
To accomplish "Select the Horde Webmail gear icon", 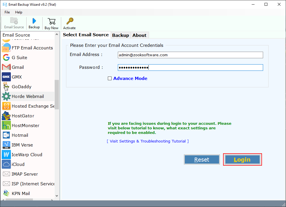I will (6, 96).
